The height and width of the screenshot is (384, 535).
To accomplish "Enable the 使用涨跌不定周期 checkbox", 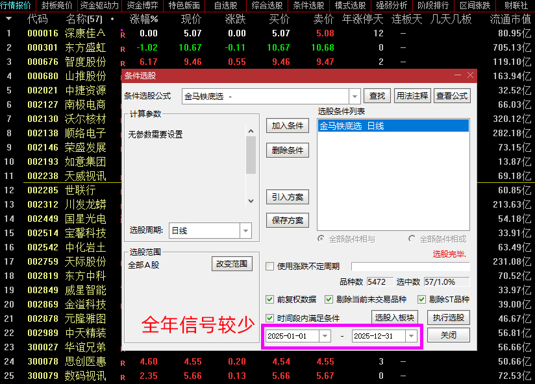I will click(x=269, y=265).
